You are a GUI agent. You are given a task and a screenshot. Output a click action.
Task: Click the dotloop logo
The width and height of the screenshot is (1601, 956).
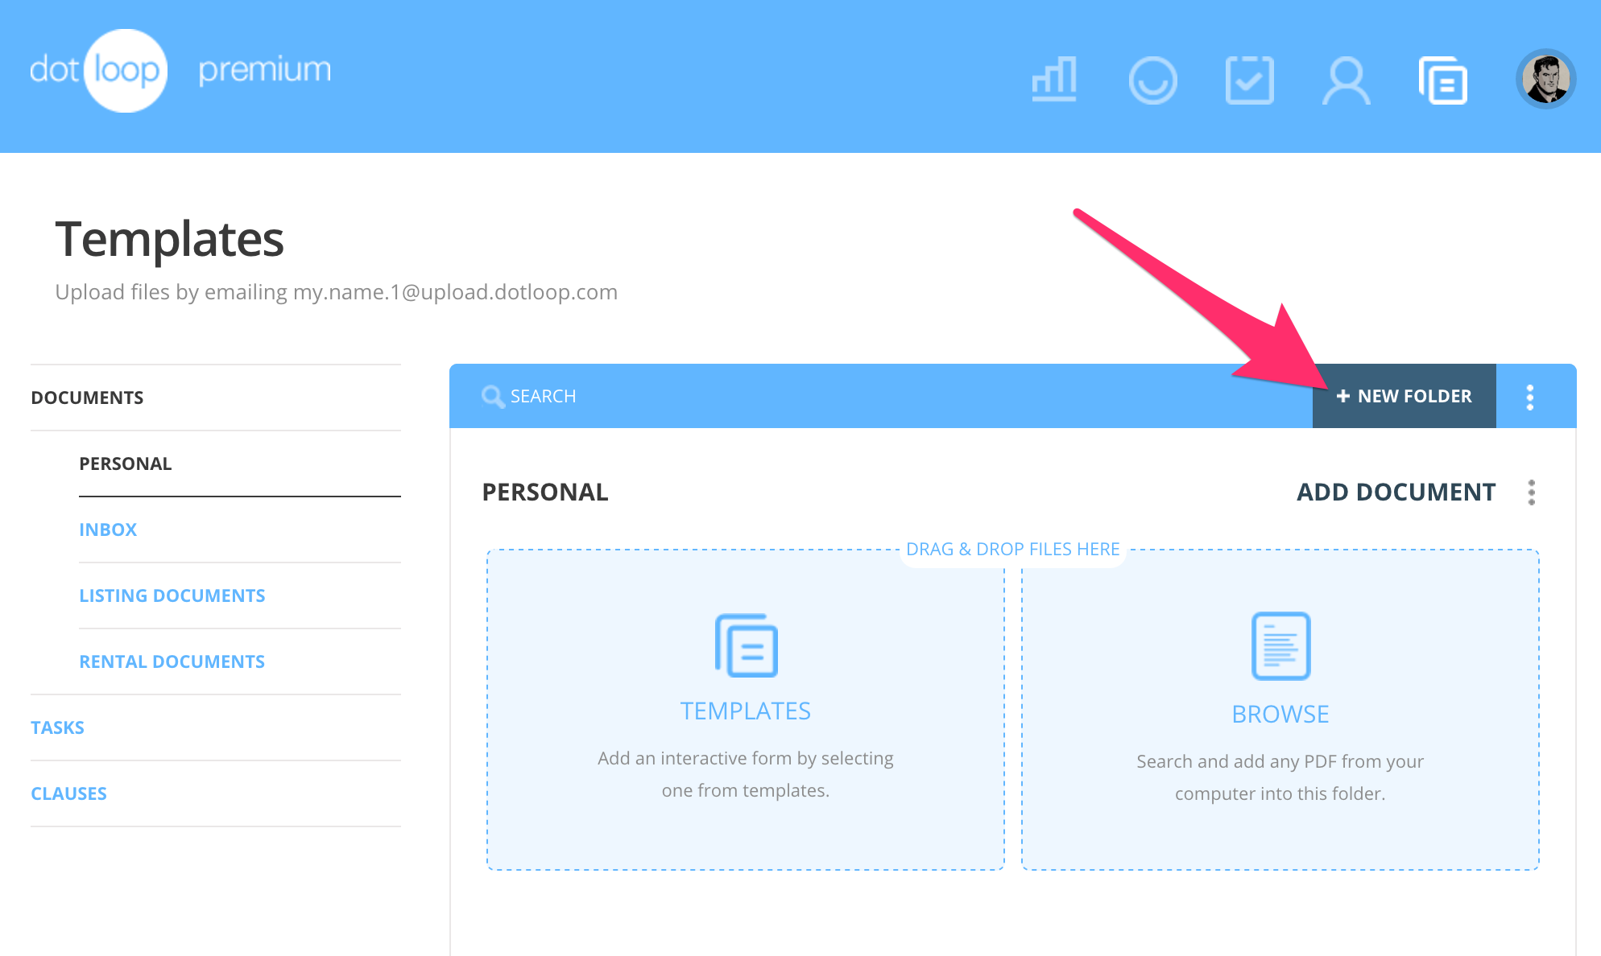98,71
